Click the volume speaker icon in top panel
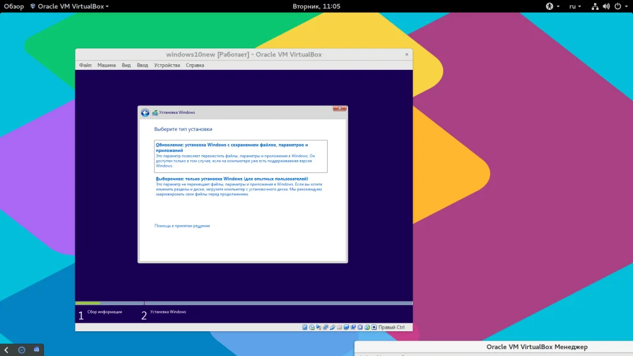The height and width of the screenshot is (356, 633). pos(605,6)
